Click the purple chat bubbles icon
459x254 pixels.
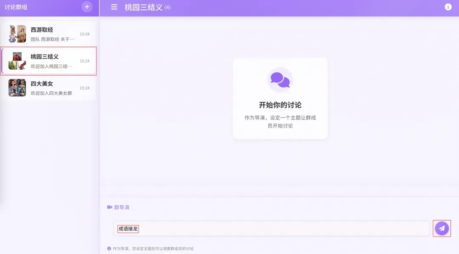click(280, 79)
